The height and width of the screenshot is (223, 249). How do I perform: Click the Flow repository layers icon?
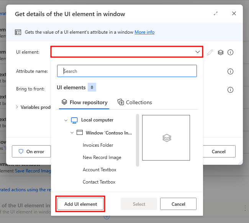[64, 102]
